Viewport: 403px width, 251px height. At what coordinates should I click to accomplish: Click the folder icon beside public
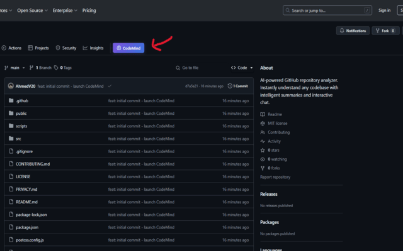click(x=11, y=113)
